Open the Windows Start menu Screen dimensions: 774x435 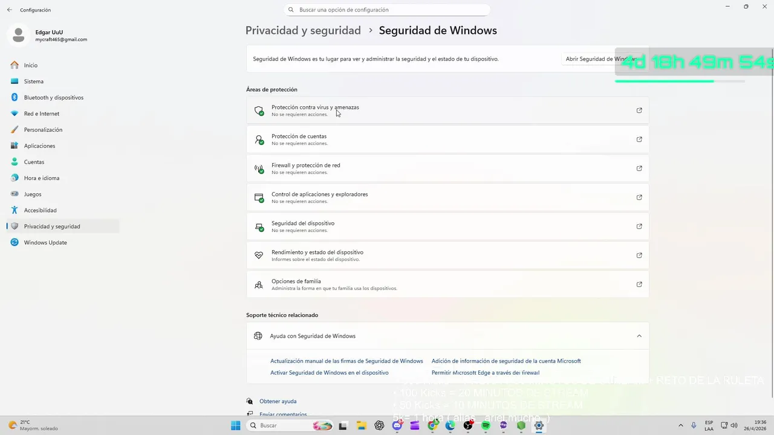[x=235, y=425]
